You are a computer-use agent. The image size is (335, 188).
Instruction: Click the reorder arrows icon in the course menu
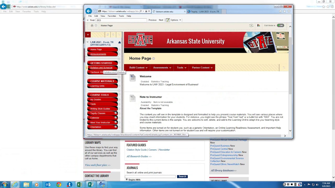(119, 34)
